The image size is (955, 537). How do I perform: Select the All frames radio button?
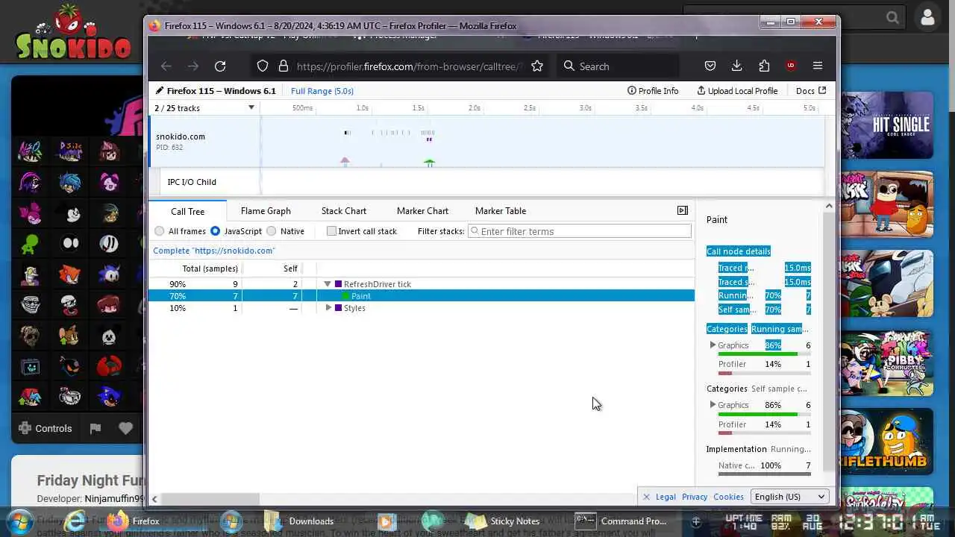point(160,231)
